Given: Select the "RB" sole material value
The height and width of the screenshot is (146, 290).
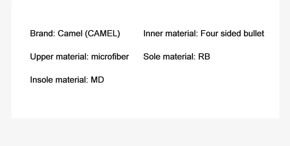Looking at the screenshot, I should click(x=204, y=57).
